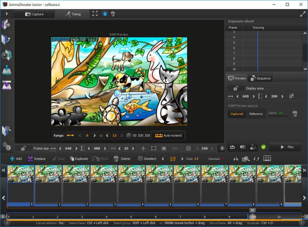The height and width of the screenshot is (227, 308).
Task: Enable Auto-extend in the RAM Preview range bar
Action: (168, 135)
